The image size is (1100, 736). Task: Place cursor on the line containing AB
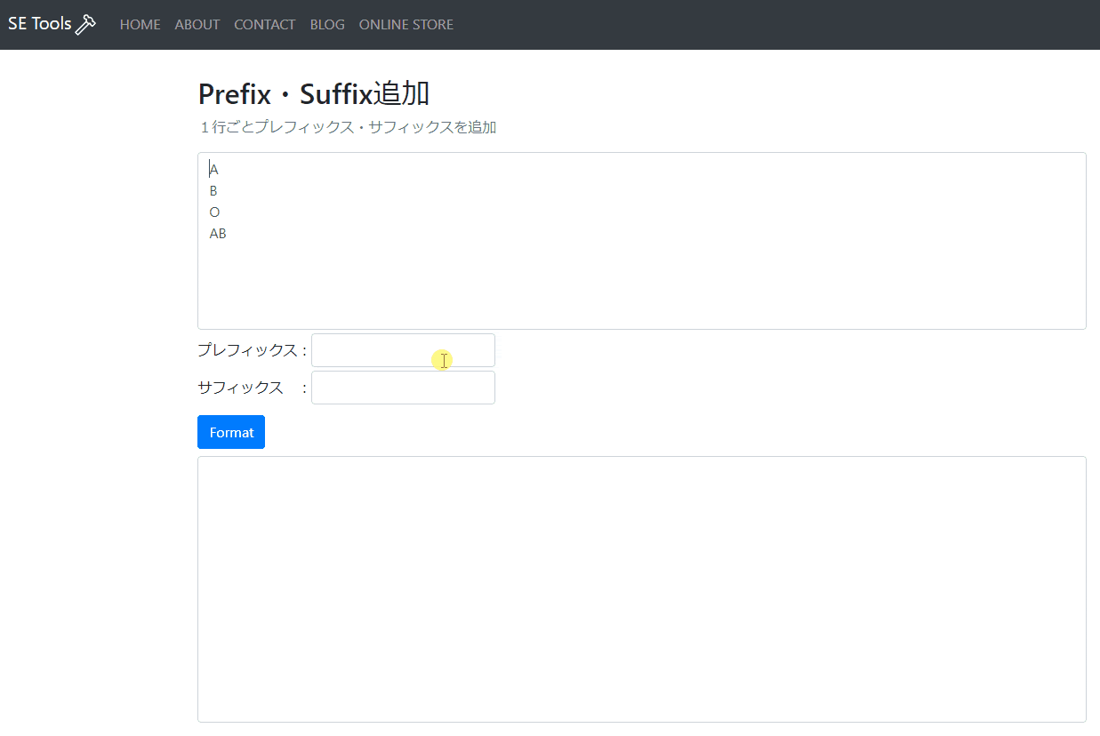point(217,233)
